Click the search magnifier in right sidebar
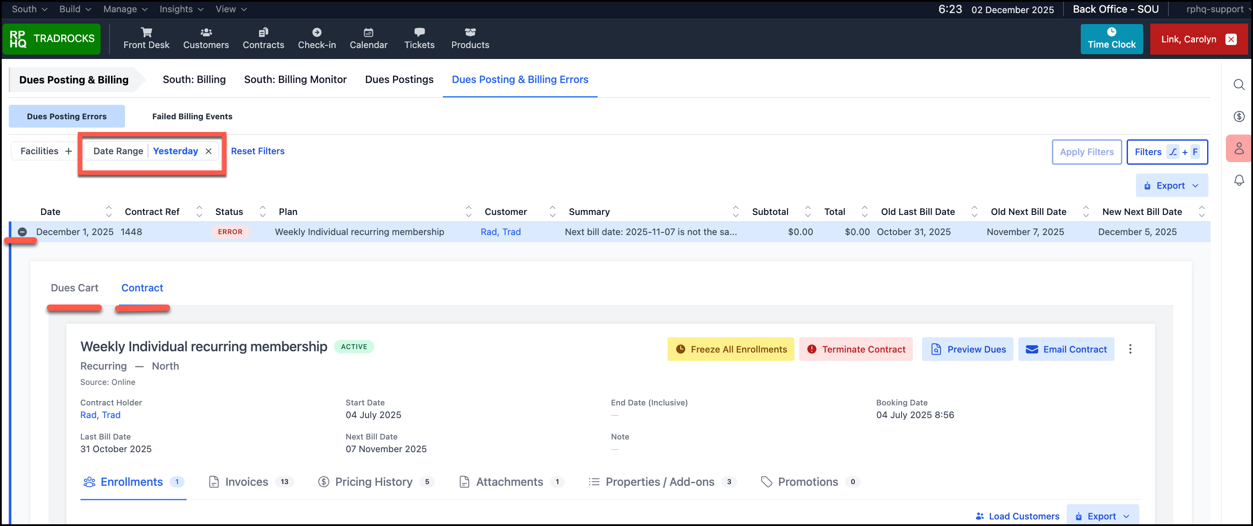Screen dimensions: 1253x526 point(1239,85)
